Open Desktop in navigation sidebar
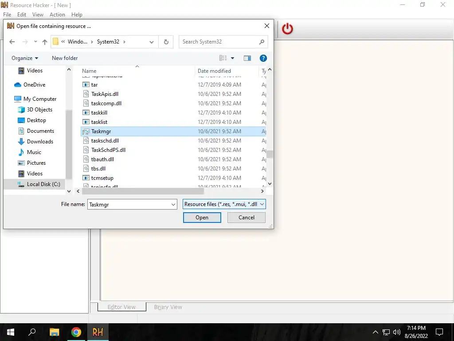 32,120
